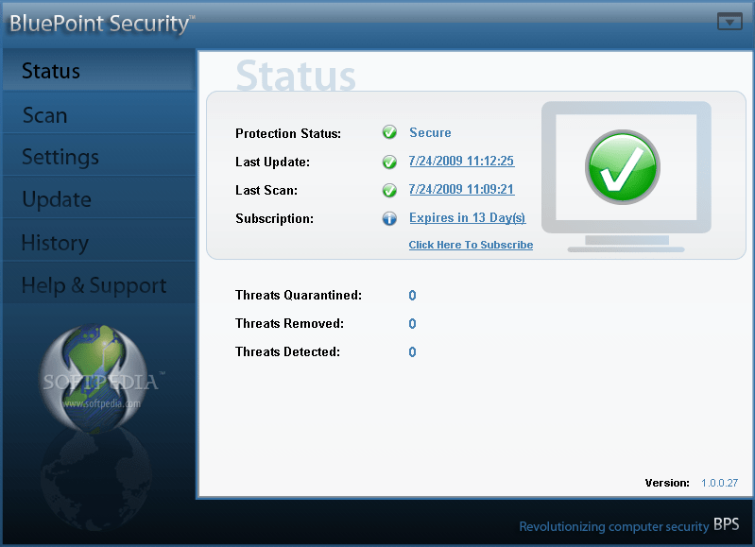Open the Scan section
This screenshot has width=755, height=547.
click(99, 114)
